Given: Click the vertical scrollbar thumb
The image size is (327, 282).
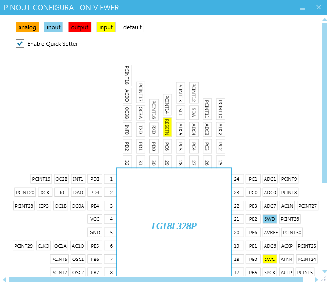Looking at the screenshot, I should (324, 102).
